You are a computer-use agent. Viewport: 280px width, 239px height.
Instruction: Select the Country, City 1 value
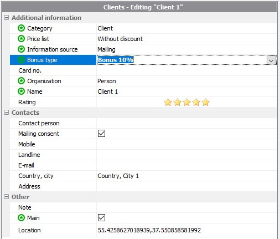(x=118, y=176)
